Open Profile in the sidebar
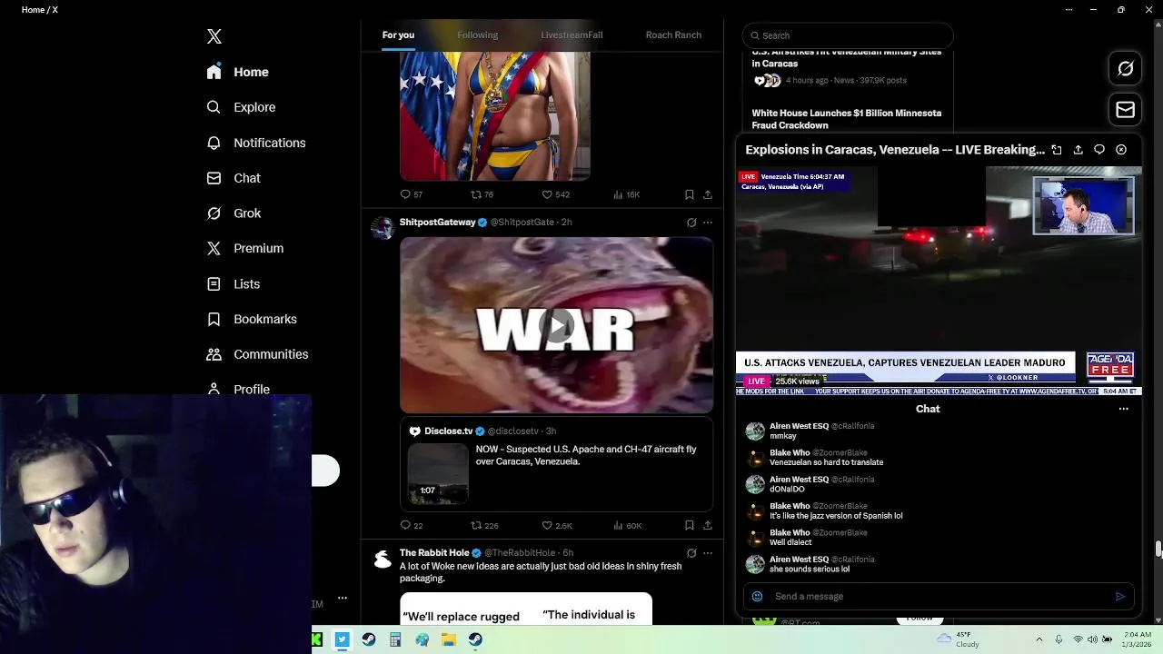The width and height of the screenshot is (1163, 654). (238, 389)
